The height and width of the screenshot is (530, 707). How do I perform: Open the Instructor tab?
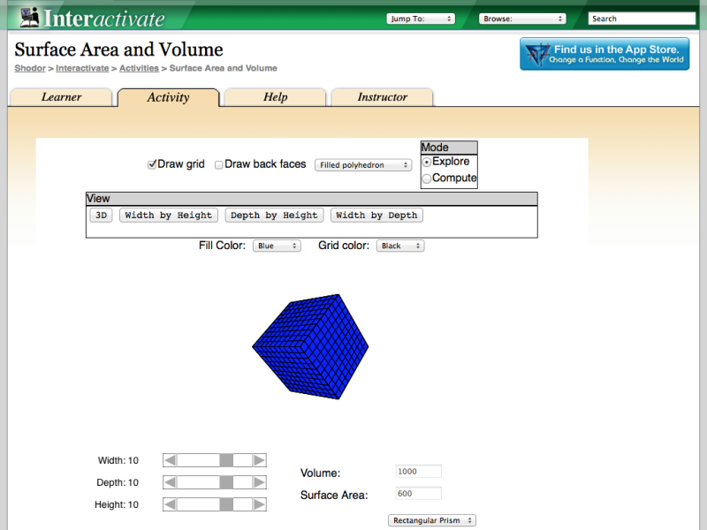[382, 97]
